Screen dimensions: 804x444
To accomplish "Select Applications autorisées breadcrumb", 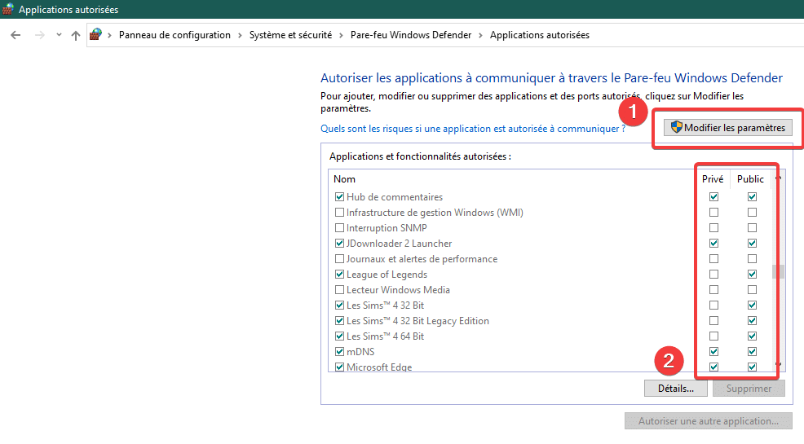I will point(540,35).
